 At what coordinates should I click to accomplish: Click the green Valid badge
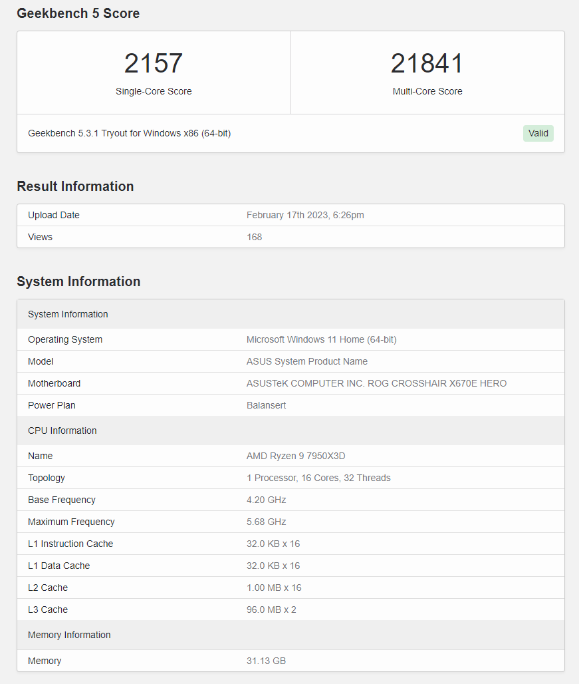click(x=538, y=133)
